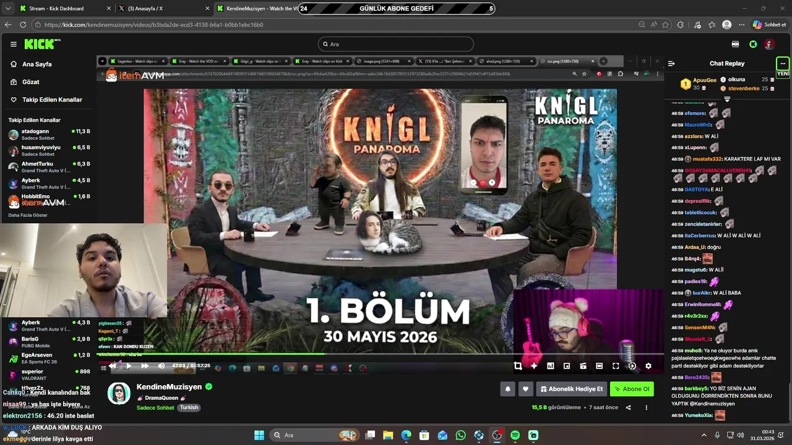Go to the Kick logo home
The width and height of the screenshot is (792, 445).
click(x=42, y=44)
